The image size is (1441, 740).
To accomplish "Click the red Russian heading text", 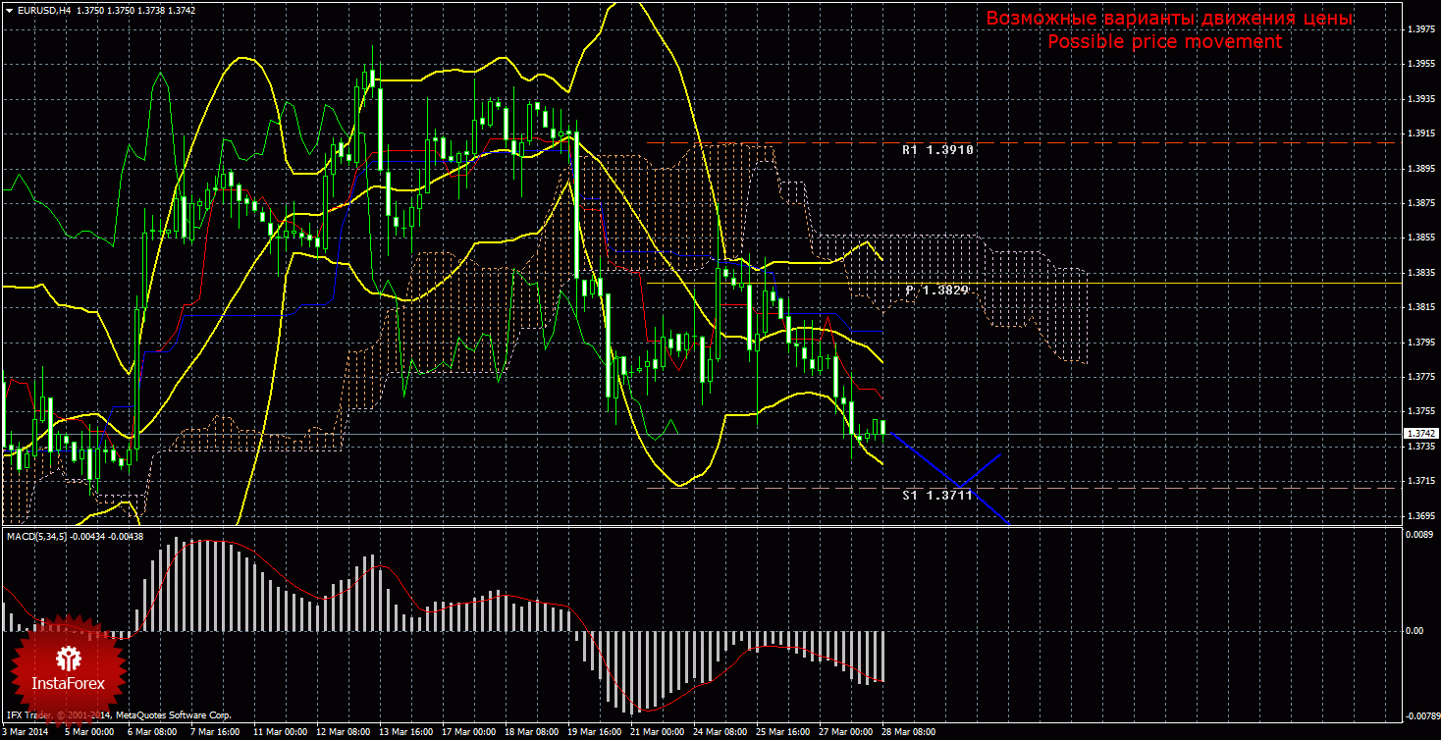I will tap(1168, 19).
